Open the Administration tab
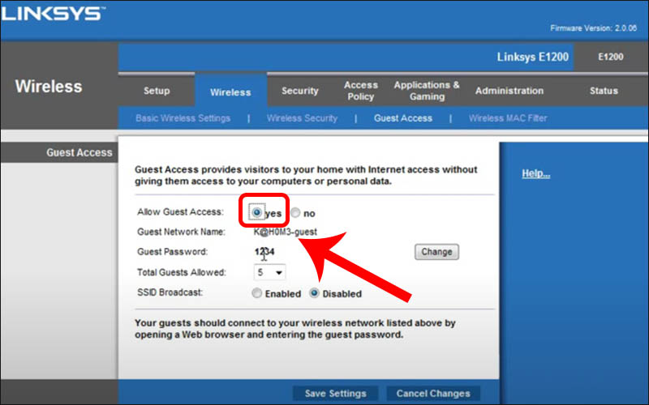Viewport: 649px width, 405px height. pos(509,91)
